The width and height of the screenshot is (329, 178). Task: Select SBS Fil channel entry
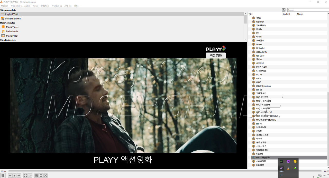259,123
